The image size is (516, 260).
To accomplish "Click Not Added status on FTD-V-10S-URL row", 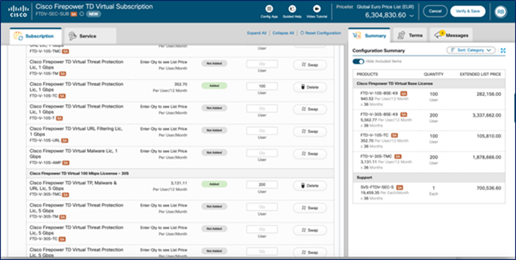I will pos(214,130).
